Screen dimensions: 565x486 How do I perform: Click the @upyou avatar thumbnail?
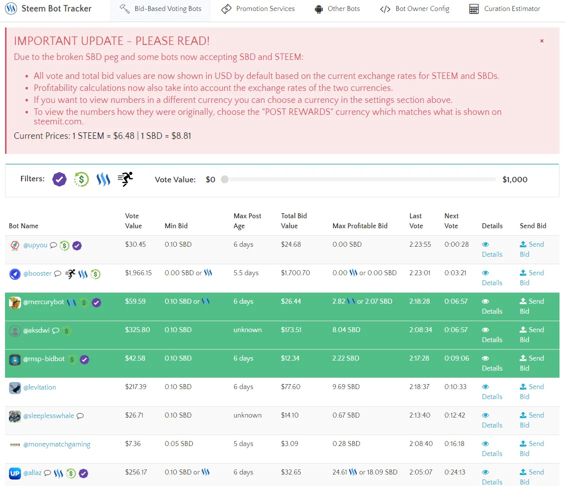(15, 246)
